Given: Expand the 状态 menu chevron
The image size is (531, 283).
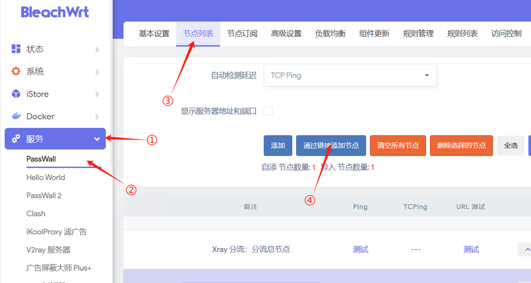Looking at the screenshot, I should click(97, 50).
